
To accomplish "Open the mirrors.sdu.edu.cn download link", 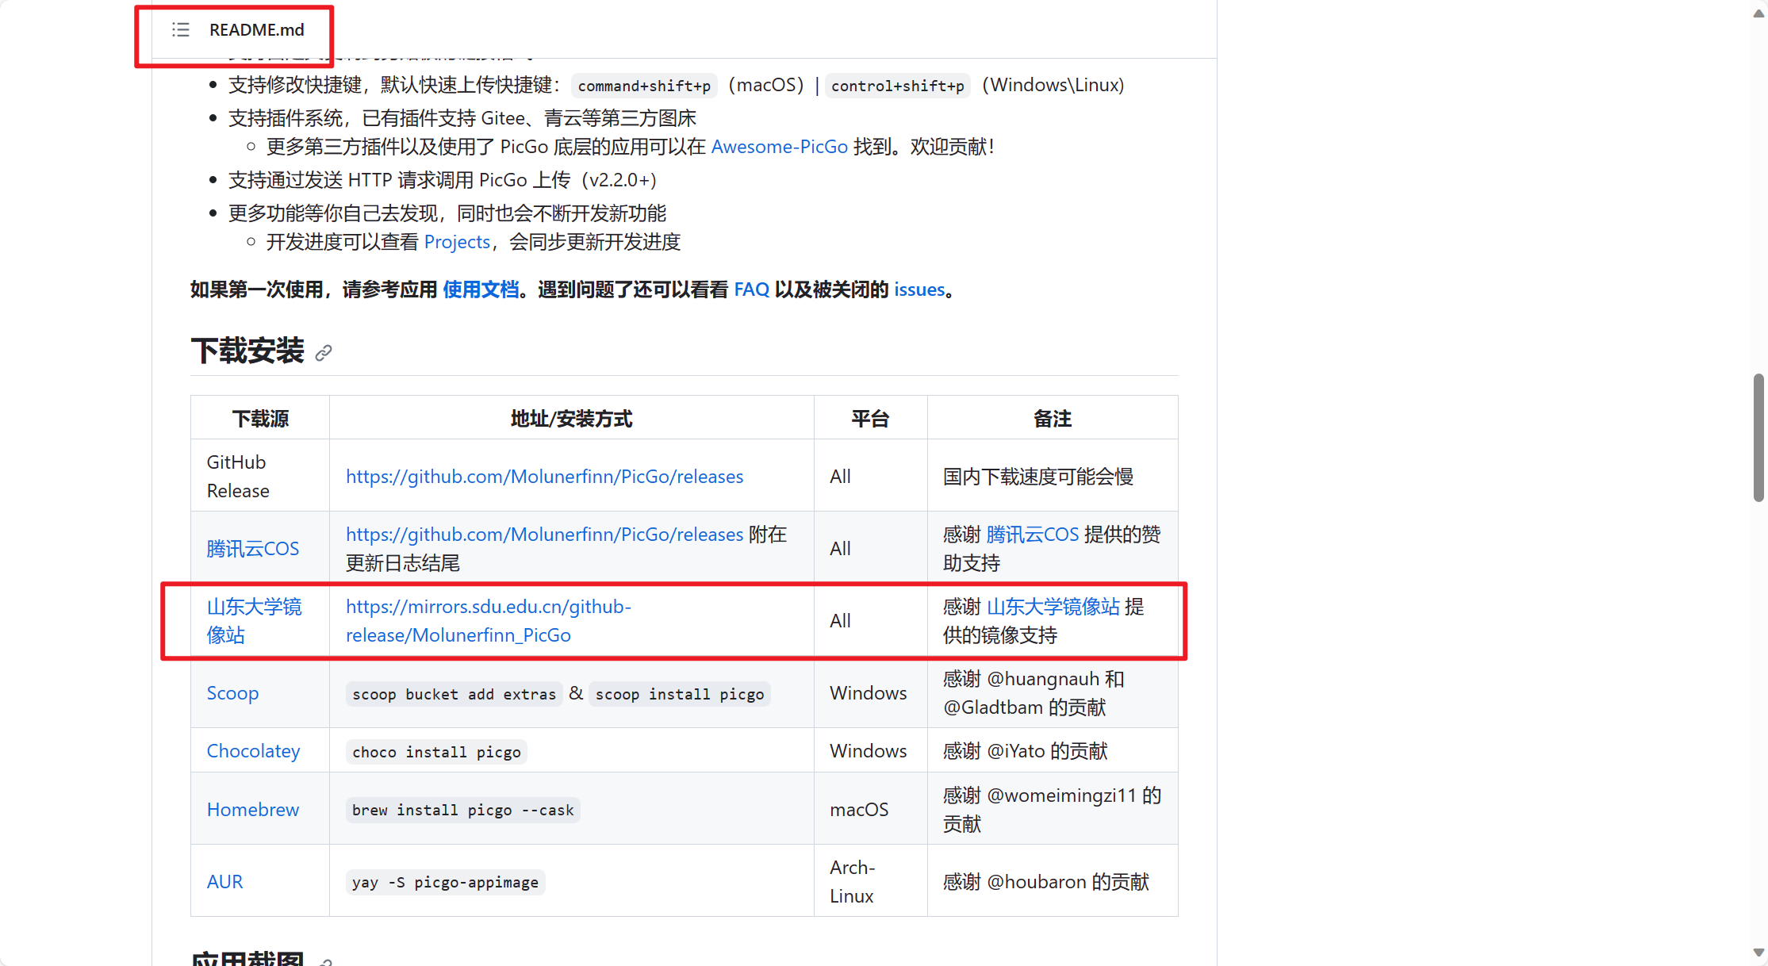I will 489,621.
